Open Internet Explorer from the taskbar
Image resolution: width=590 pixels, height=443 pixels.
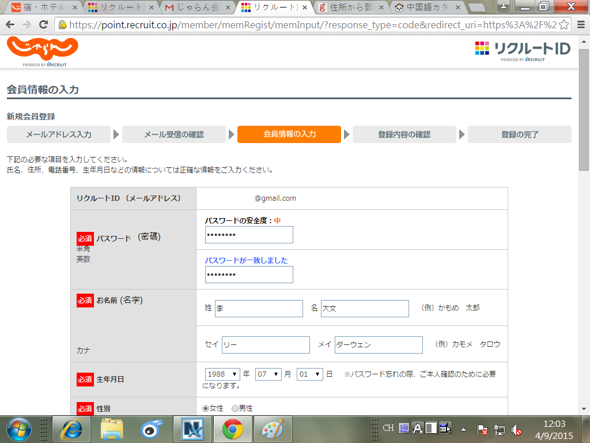(71, 429)
